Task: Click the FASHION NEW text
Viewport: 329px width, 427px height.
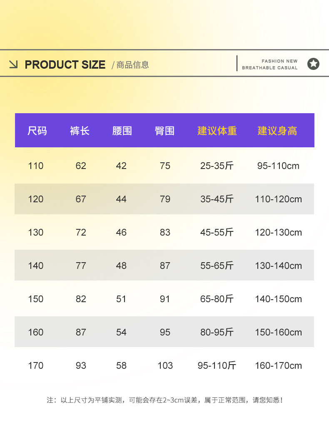Action: click(x=279, y=61)
